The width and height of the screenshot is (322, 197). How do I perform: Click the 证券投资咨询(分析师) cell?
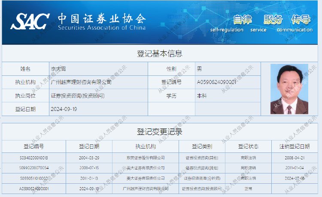pos(202,178)
